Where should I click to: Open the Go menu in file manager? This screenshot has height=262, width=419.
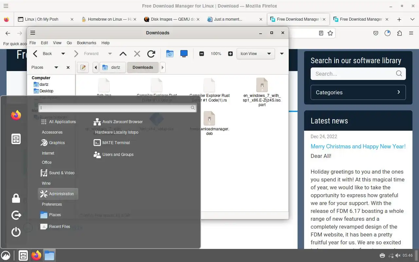69,43
